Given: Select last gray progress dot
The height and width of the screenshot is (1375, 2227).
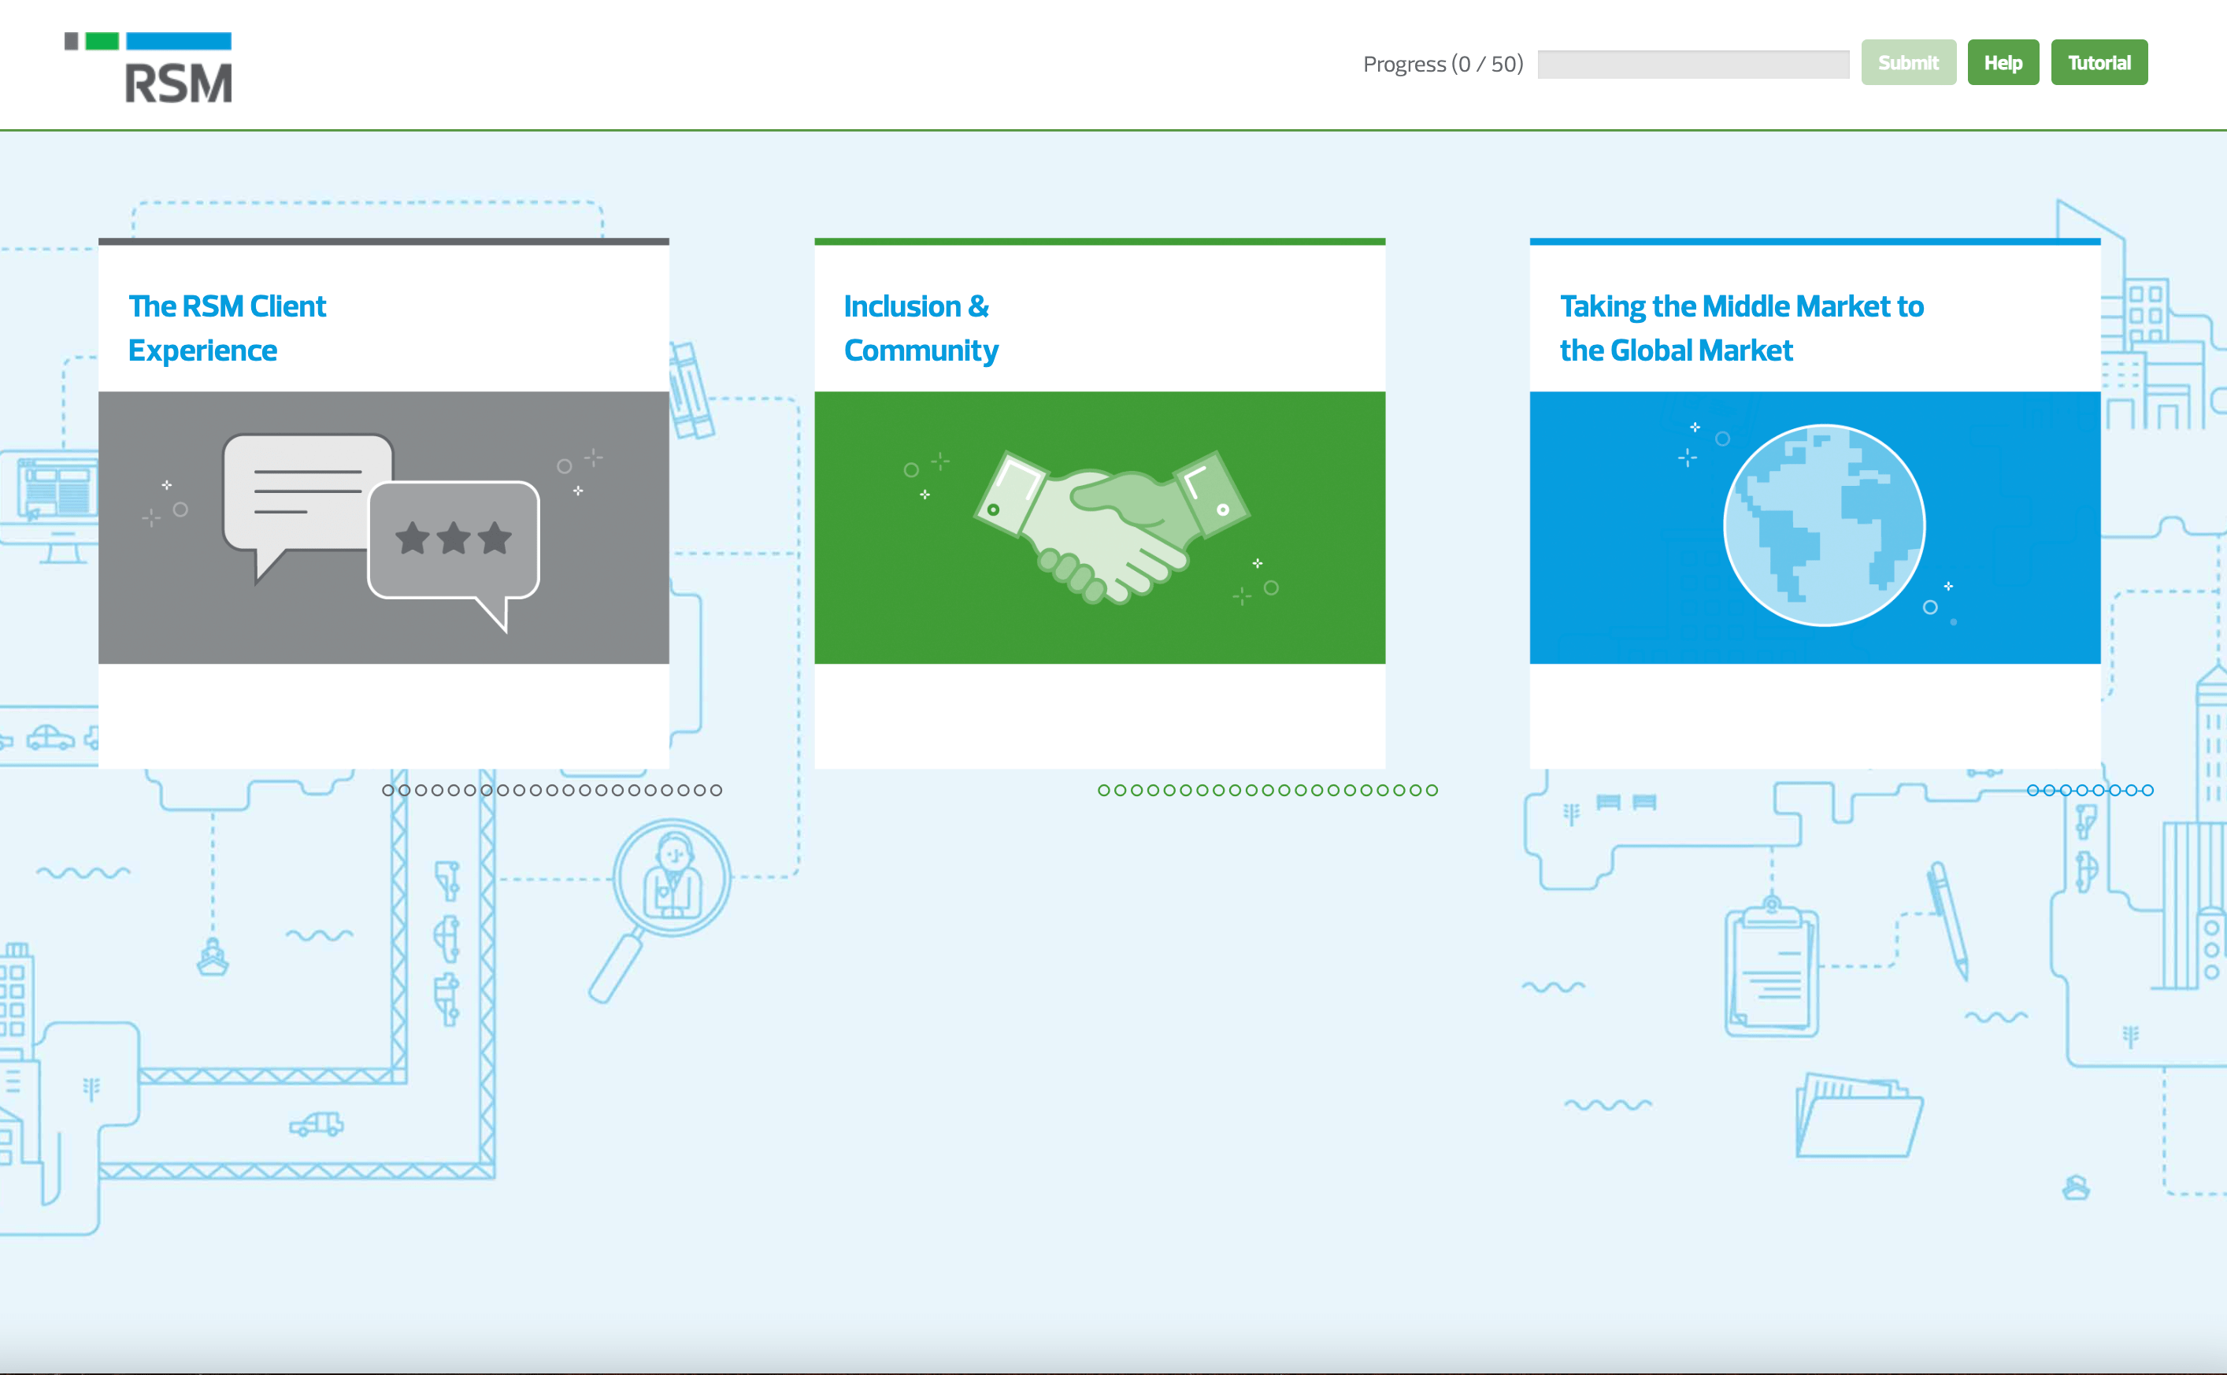Looking at the screenshot, I should click(x=717, y=790).
